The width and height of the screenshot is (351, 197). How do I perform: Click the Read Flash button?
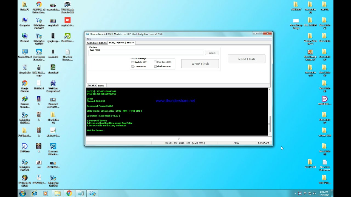pos(247,59)
